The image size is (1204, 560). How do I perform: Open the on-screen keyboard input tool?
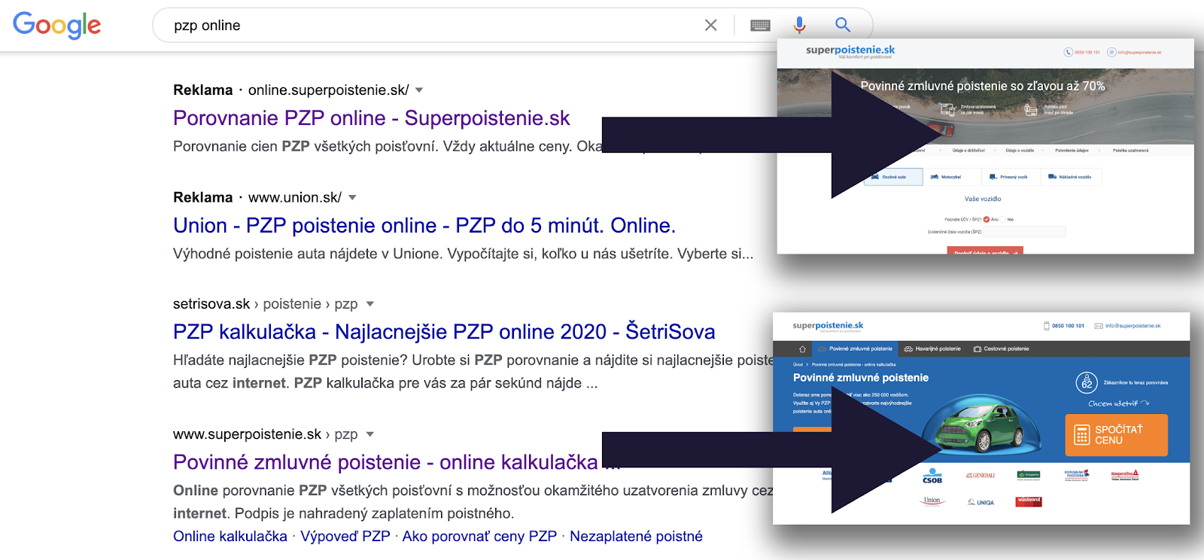760,26
